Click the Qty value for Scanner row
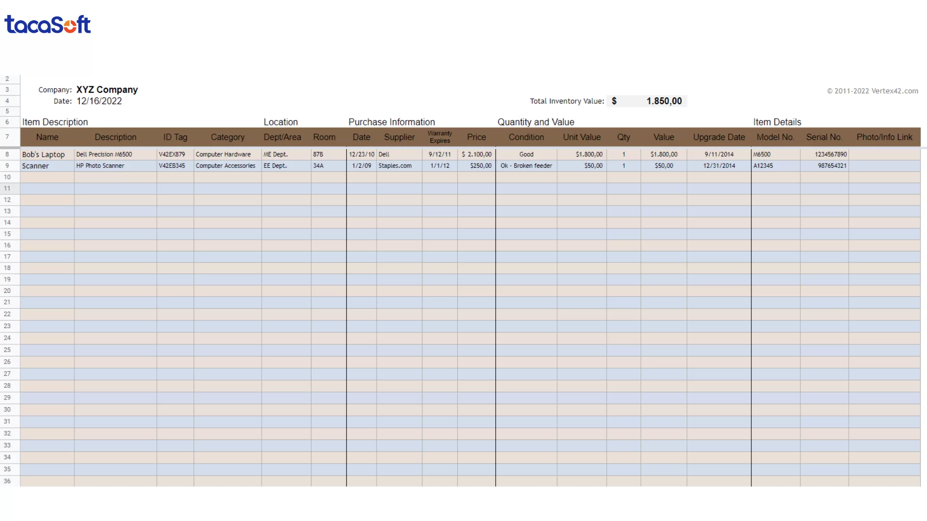Image resolution: width=927 pixels, height=521 pixels. click(x=623, y=165)
